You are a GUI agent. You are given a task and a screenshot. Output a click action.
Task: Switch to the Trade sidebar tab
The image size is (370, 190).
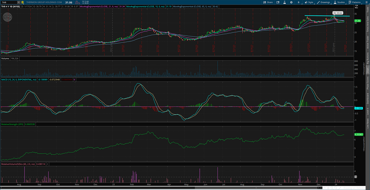(x=367, y=10)
